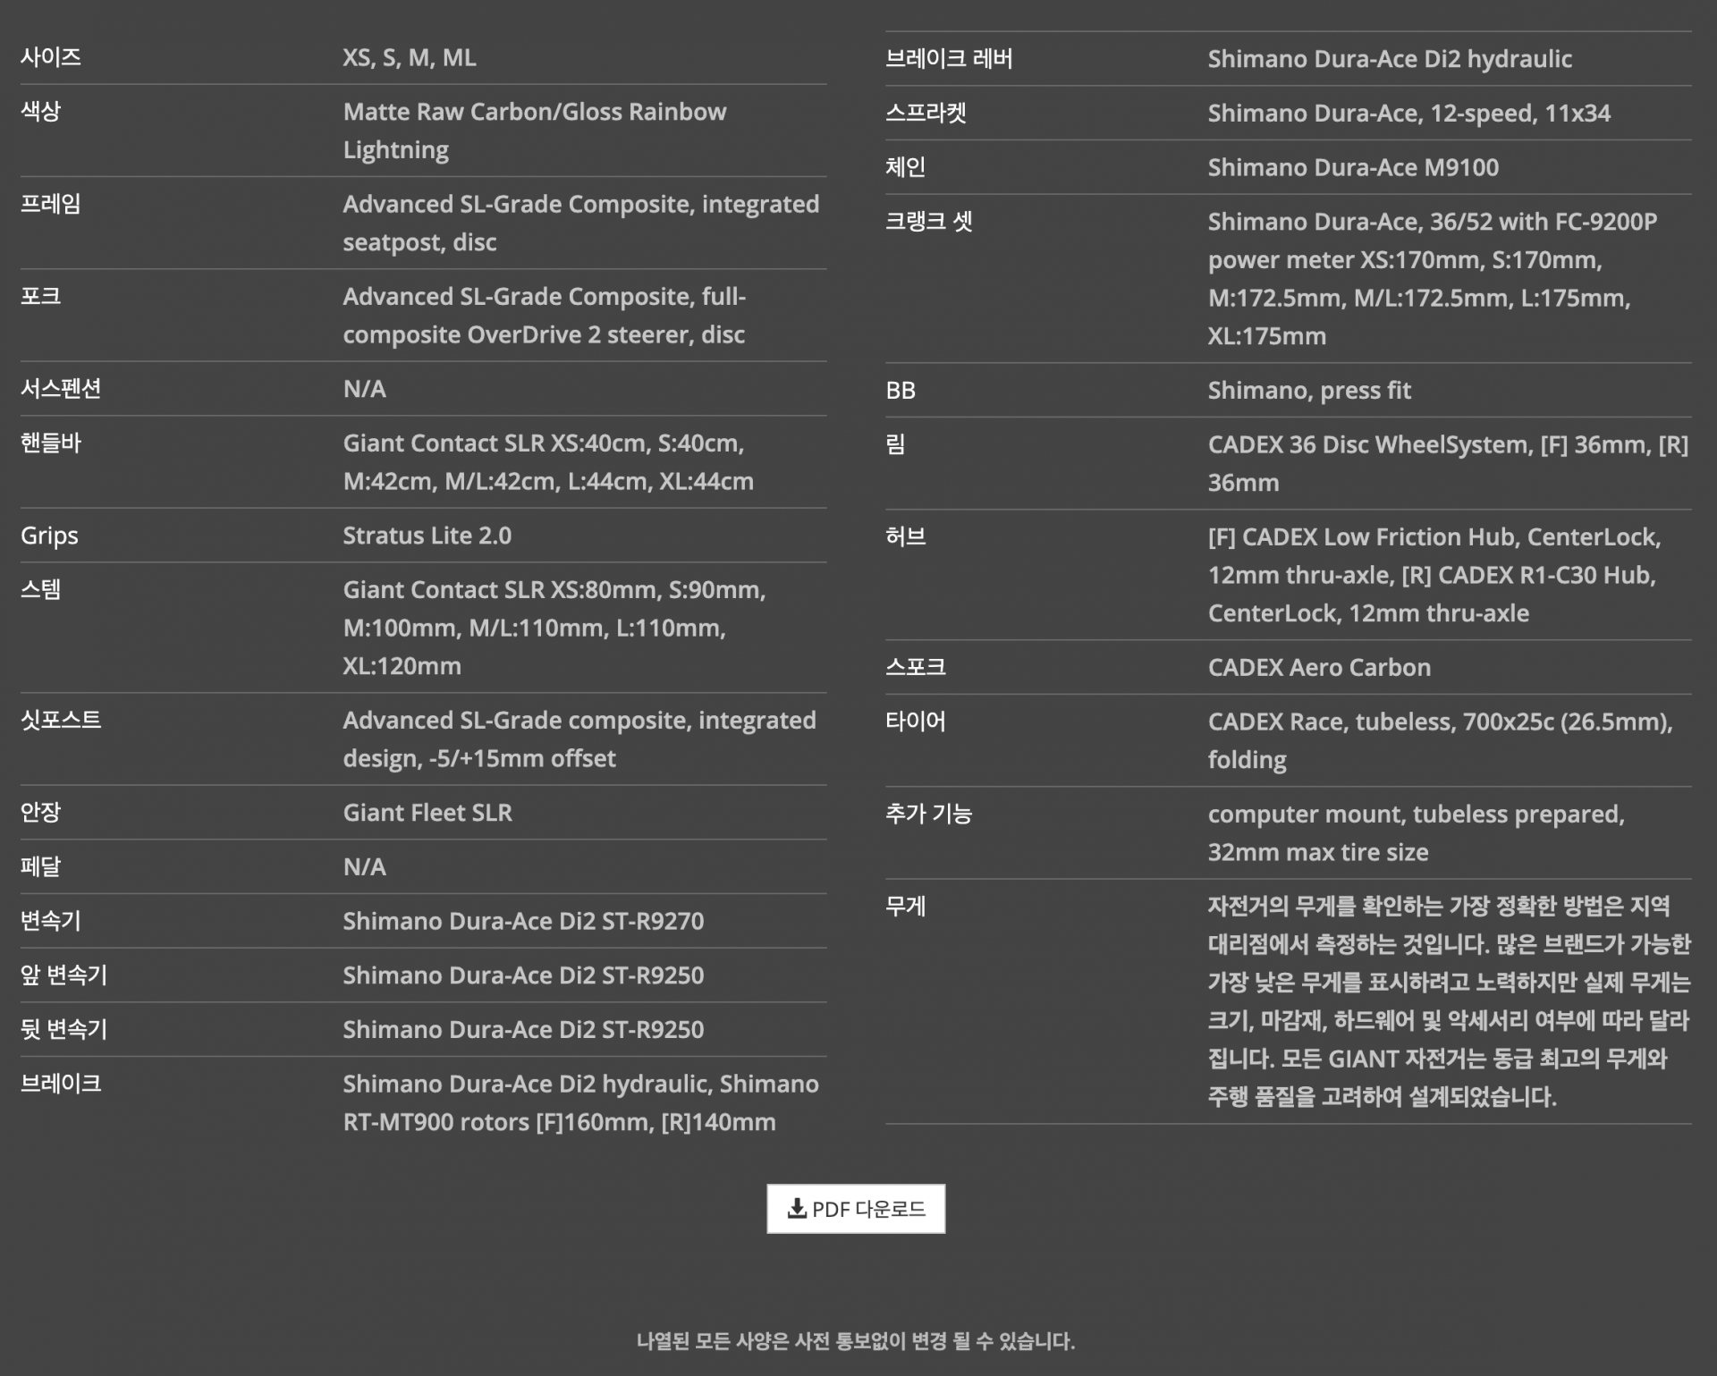Click the PDF 다운로드 button
1717x1376 pixels.
[x=856, y=1208]
